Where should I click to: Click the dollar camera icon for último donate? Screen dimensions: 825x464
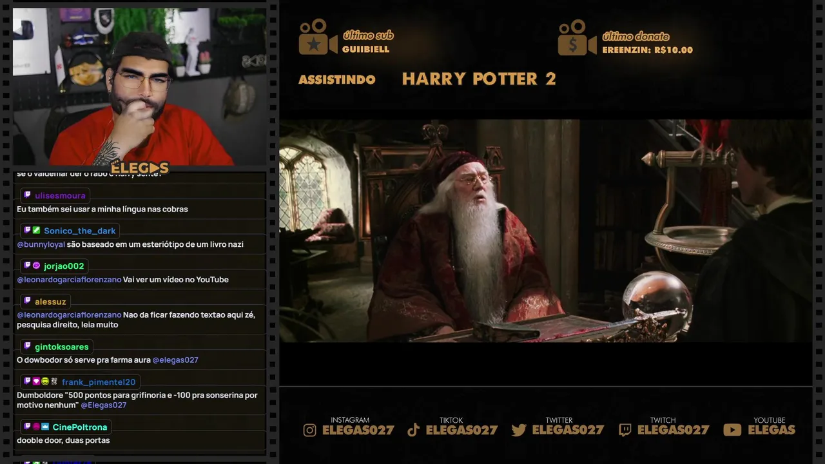tap(577, 37)
